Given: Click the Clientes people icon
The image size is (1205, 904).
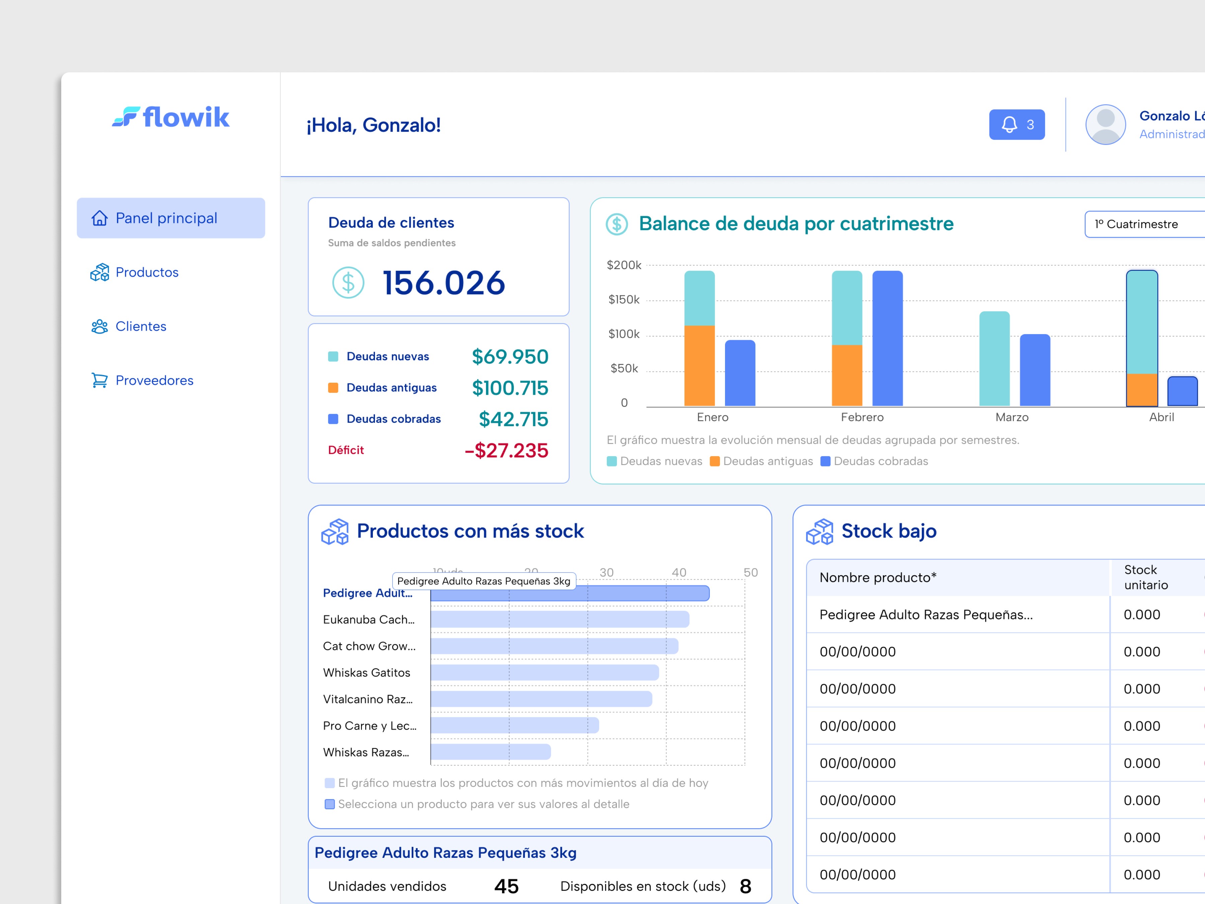Looking at the screenshot, I should tap(99, 326).
